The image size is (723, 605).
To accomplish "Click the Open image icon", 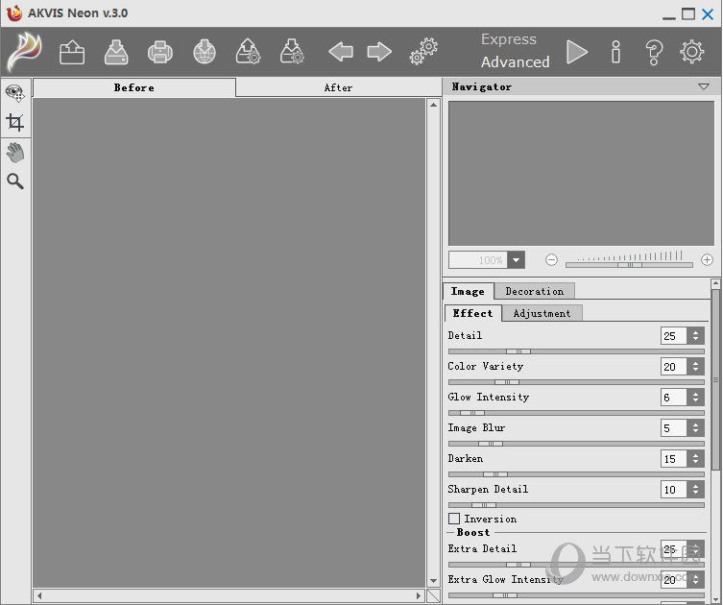I will coord(72,52).
